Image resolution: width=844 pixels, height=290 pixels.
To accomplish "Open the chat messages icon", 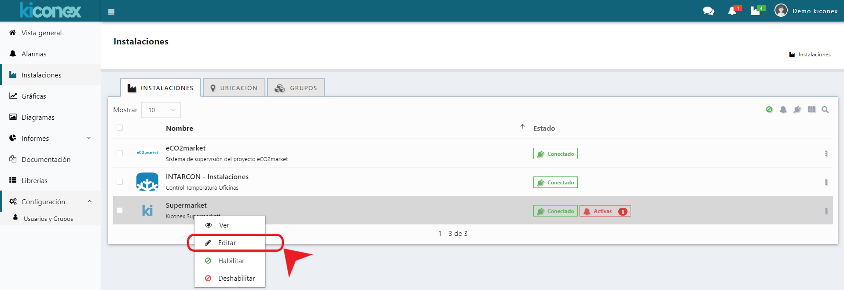I will pos(708,11).
